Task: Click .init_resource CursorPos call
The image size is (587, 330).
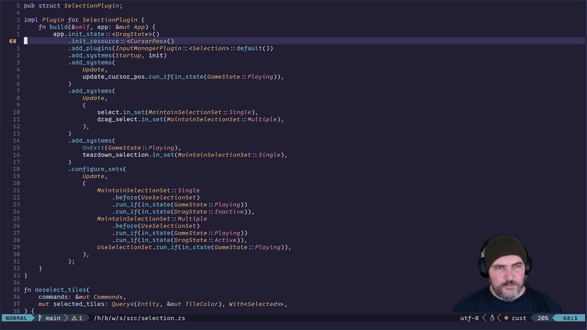Action: pos(121,41)
